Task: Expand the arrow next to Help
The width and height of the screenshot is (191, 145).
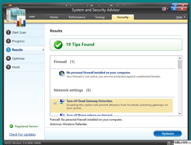Action: tap(185, 17)
